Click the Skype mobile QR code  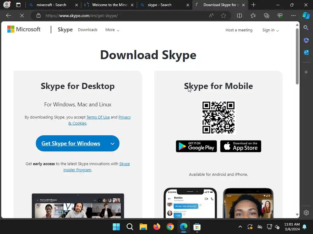coord(218,117)
